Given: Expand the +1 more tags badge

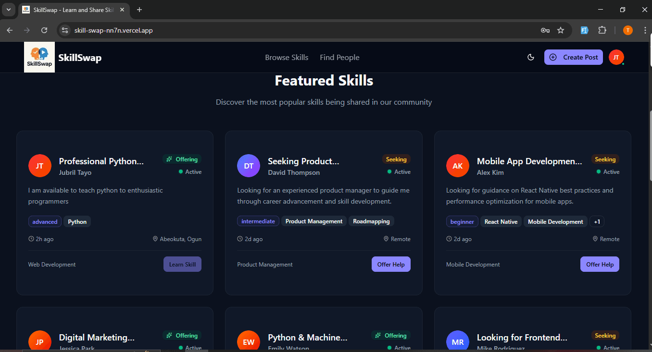Looking at the screenshot, I should tap(597, 222).
